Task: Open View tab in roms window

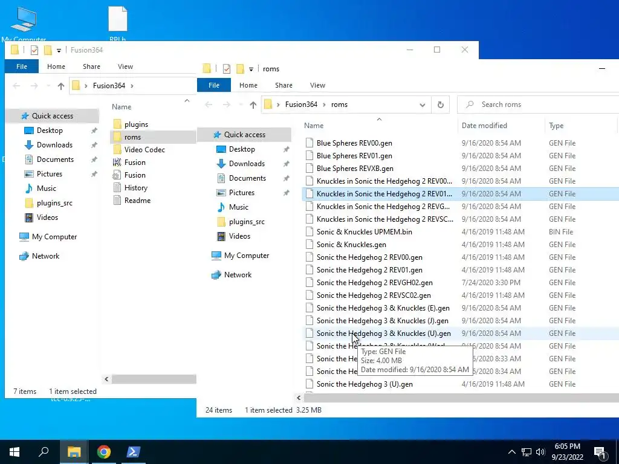Action: 317,85
